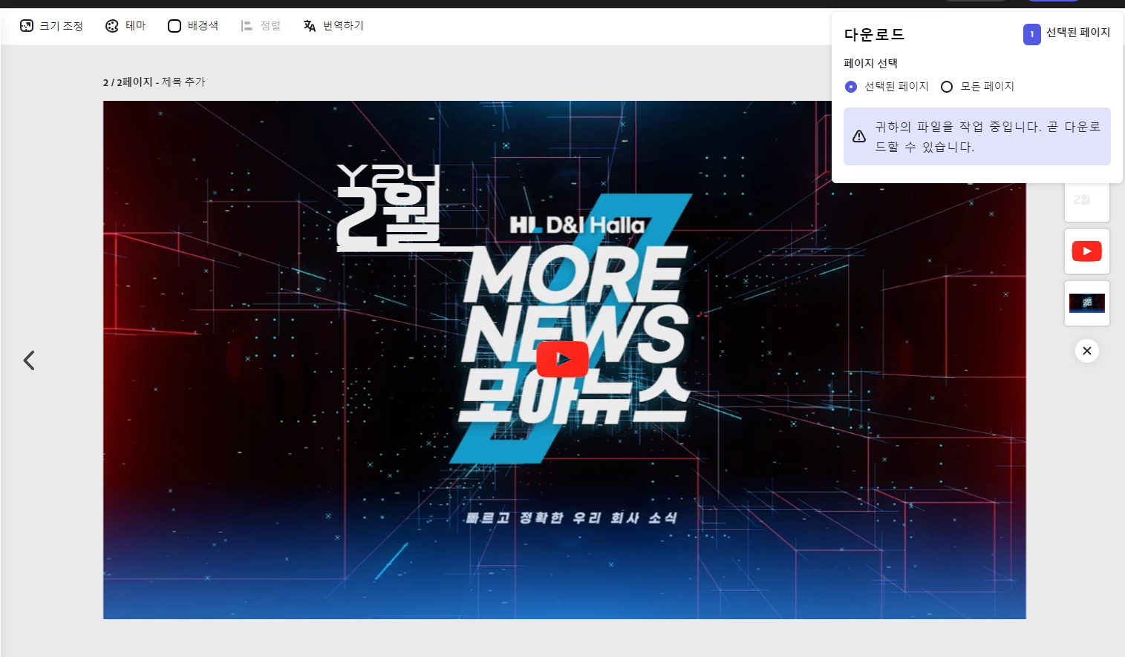
Task: Open the 크기 조정 resize tool
Action: click(x=51, y=26)
